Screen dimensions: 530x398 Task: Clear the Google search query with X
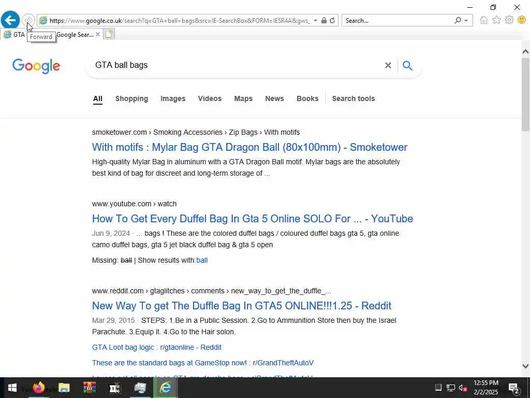(x=388, y=65)
